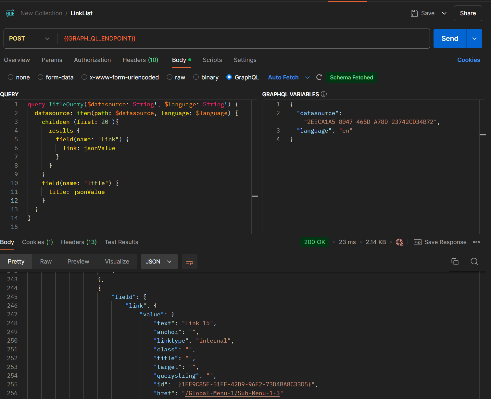Screen dimensions: 491x399
Task: Open the Auto Fetch dropdown chevron
Action: coord(307,77)
